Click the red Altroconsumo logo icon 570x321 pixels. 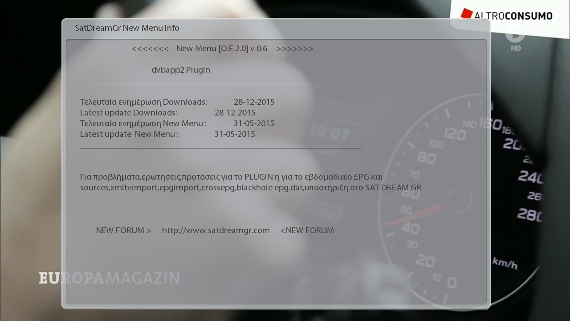(466, 14)
